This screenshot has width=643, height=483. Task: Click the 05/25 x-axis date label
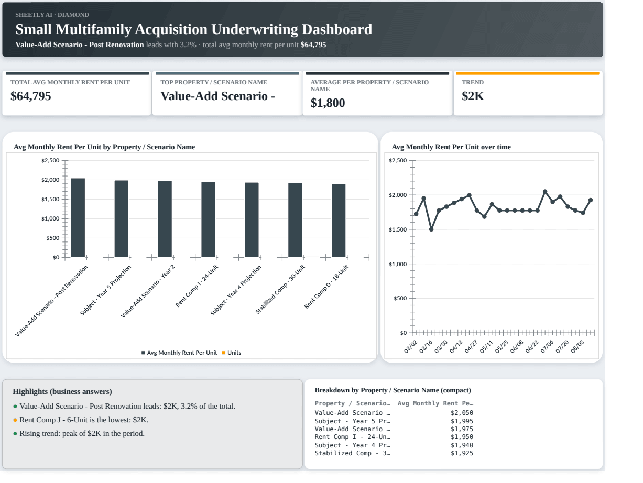(502, 347)
